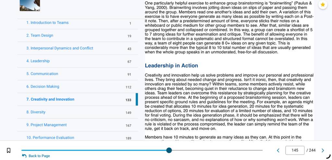Click the Back to Page undo icon

(x=24, y=156)
